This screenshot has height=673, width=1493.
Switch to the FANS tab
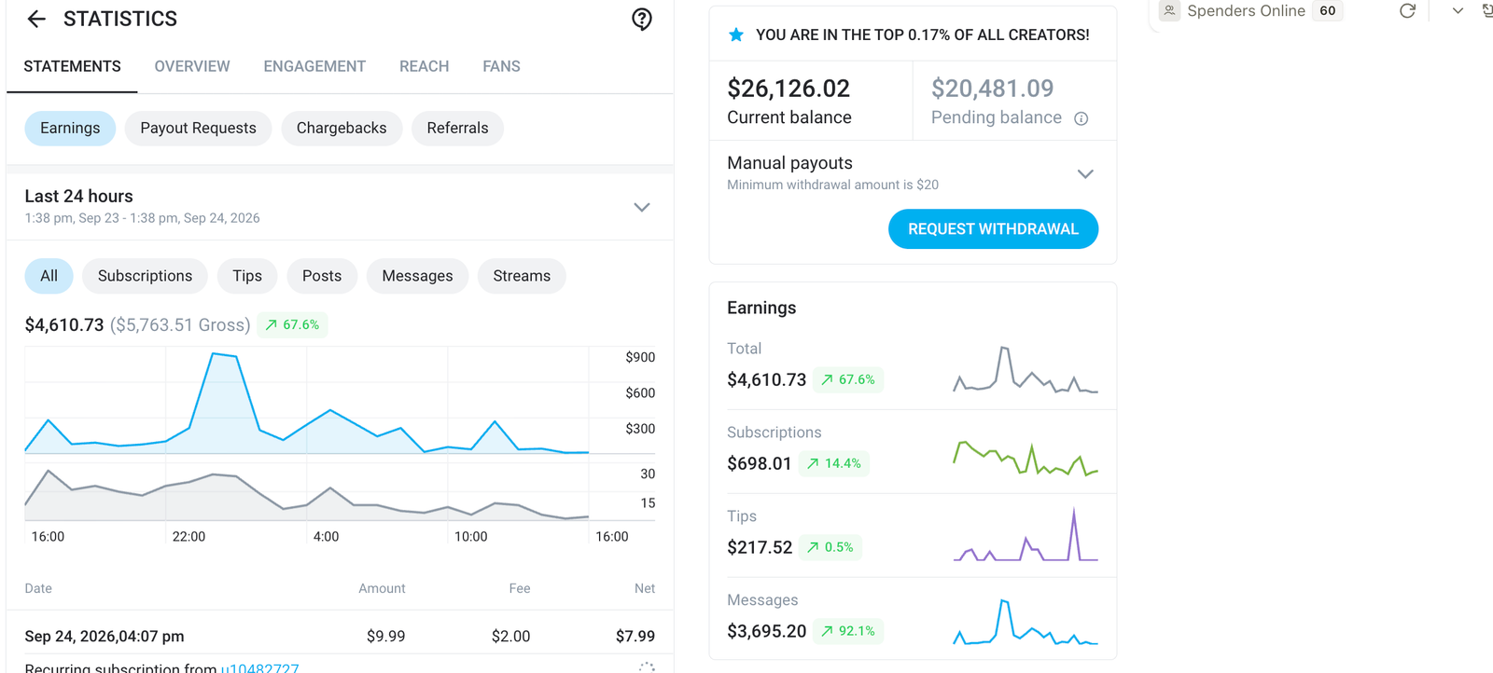tap(501, 66)
